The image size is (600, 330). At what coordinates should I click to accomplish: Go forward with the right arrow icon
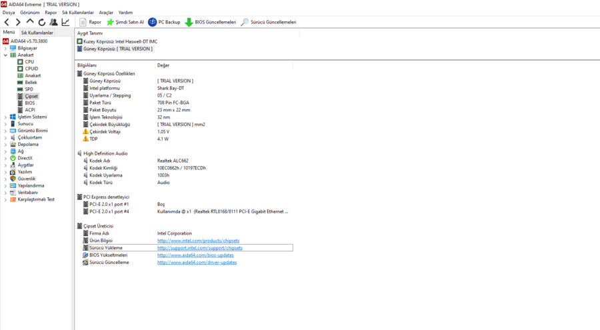pos(18,22)
